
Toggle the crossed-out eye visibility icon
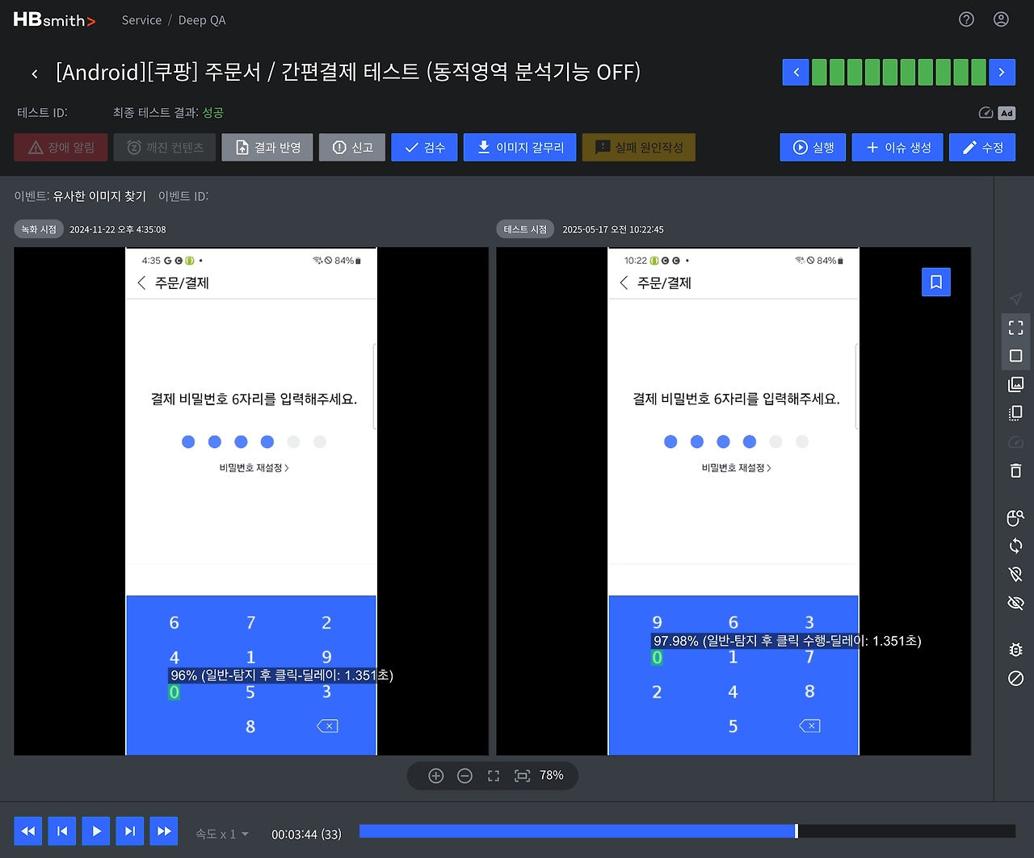pyautogui.click(x=1016, y=603)
